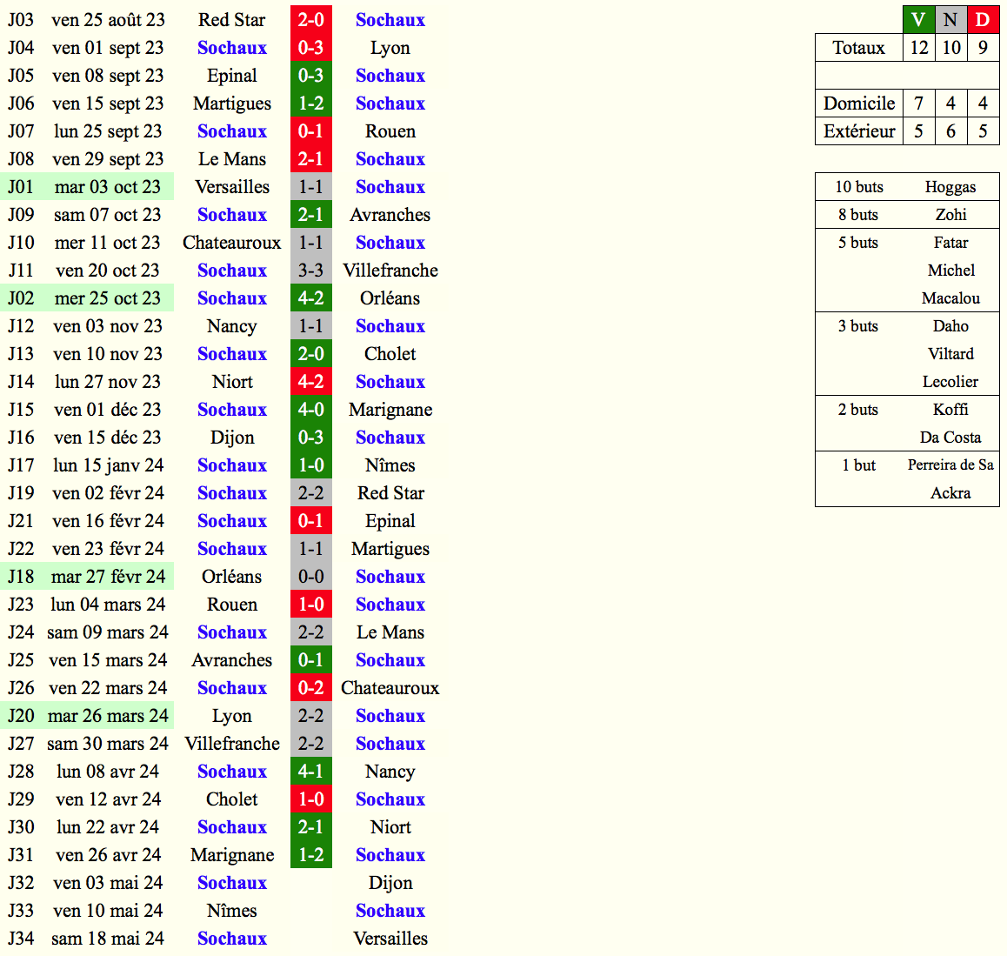Select Dijon away team in row J32
This screenshot has height=956, width=1007.
point(390,883)
